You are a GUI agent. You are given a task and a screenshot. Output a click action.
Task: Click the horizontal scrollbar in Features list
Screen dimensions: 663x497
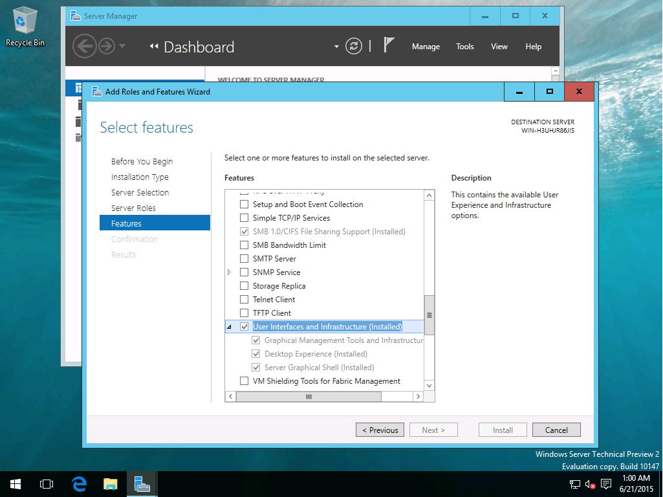coord(309,396)
